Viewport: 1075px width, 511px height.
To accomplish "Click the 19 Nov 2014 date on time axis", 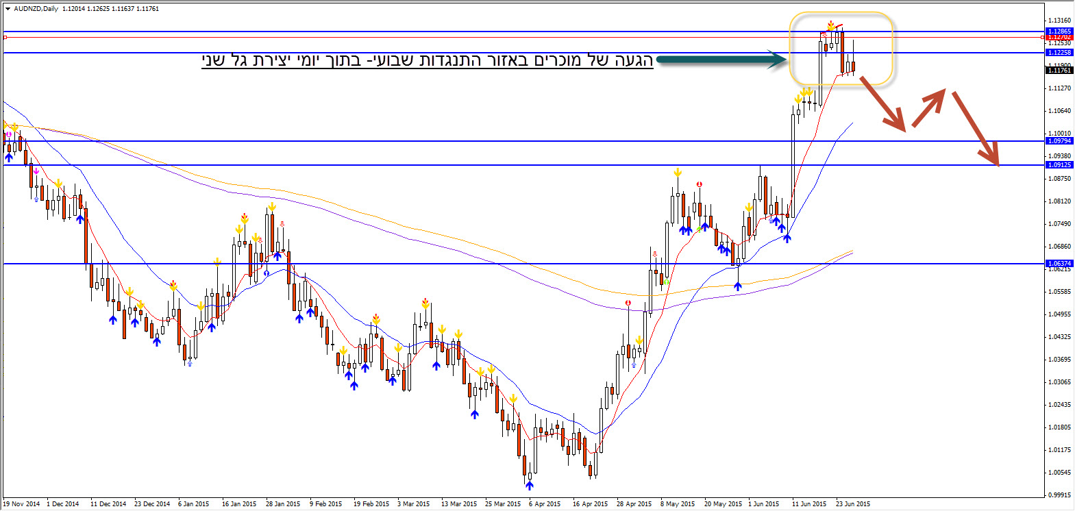I will 21,504.
